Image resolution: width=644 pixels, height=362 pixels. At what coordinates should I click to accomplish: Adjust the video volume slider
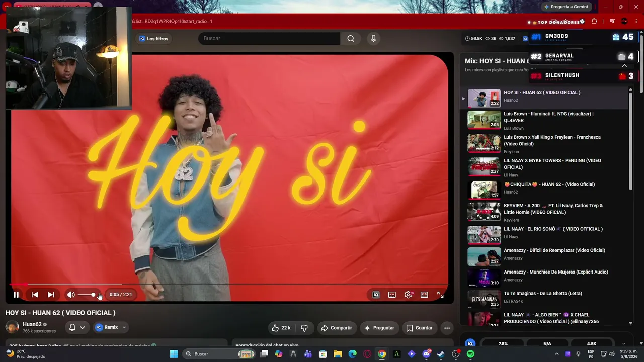pyautogui.click(x=87, y=295)
